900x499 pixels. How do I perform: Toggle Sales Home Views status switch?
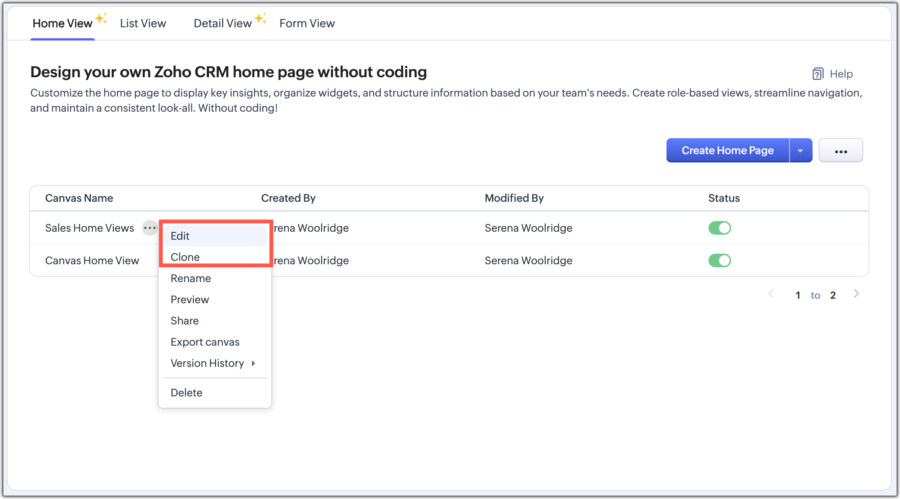point(719,228)
